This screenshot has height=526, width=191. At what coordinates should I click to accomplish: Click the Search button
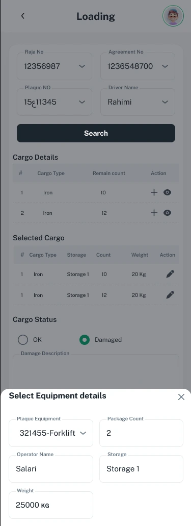point(96,133)
